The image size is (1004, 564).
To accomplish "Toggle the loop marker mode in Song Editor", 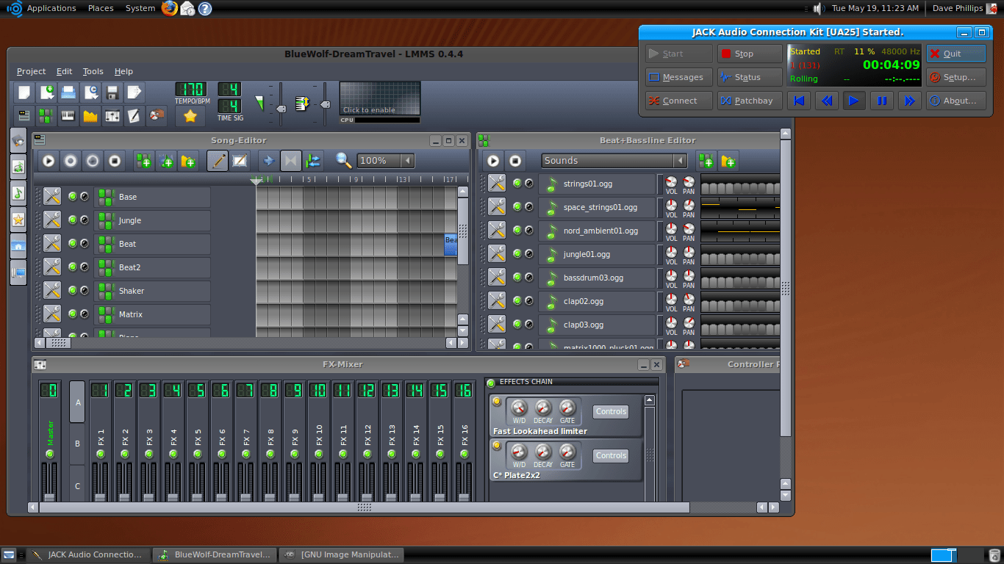I will pyautogui.click(x=291, y=160).
